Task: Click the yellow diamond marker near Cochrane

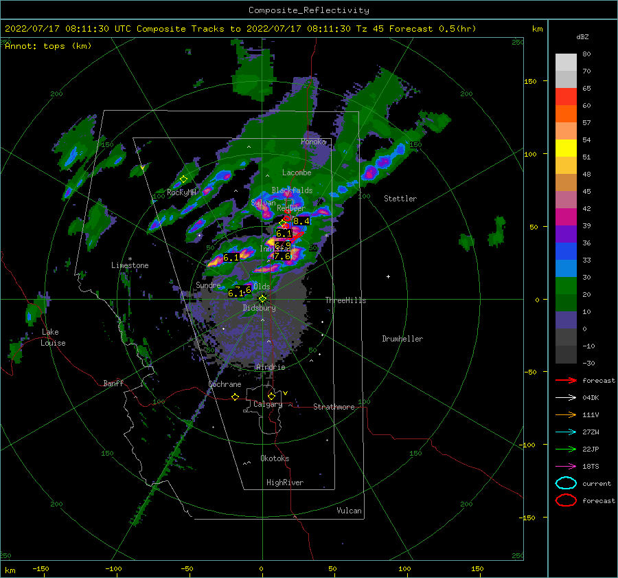Action: coord(235,397)
